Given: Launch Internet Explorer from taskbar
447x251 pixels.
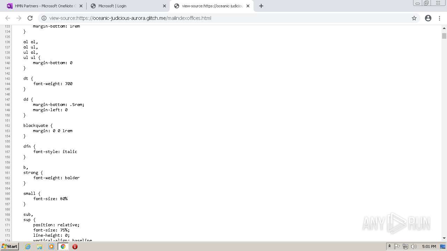Looking at the screenshot, I should click(28, 246).
